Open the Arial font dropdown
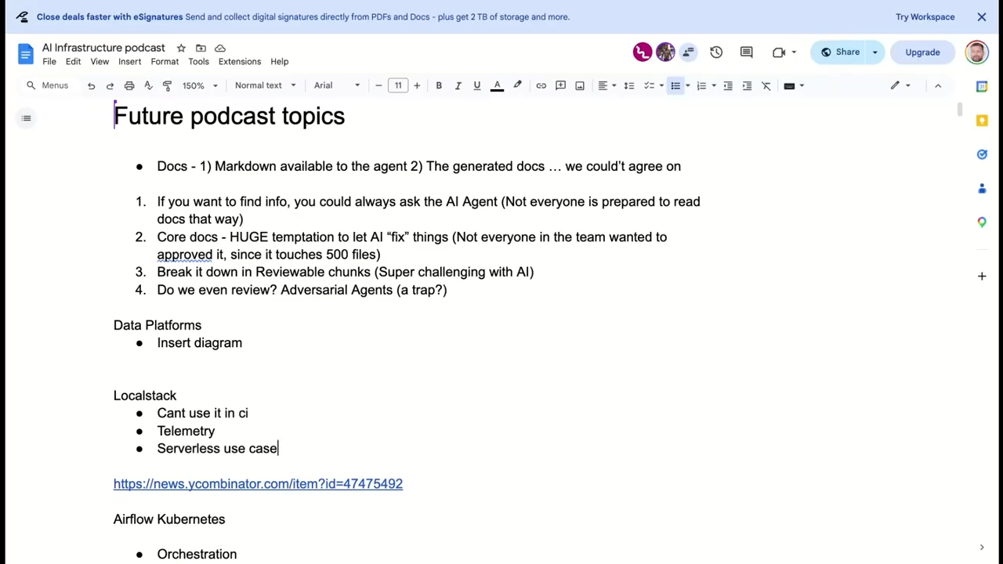Image resolution: width=1003 pixels, height=564 pixels. (336, 85)
